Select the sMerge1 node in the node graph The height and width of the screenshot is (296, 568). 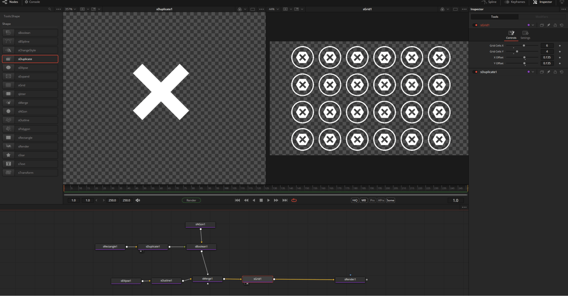click(207, 278)
